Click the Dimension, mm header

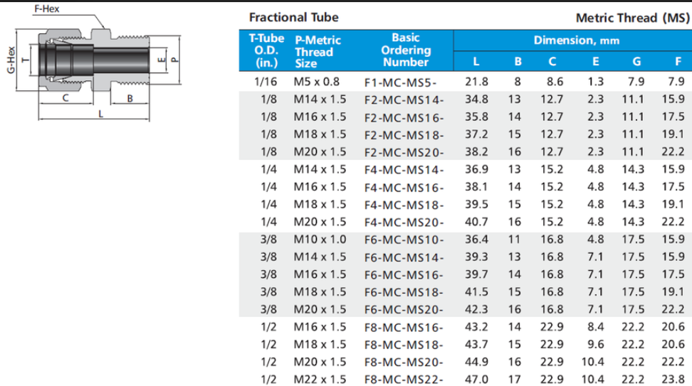[x=577, y=40]
